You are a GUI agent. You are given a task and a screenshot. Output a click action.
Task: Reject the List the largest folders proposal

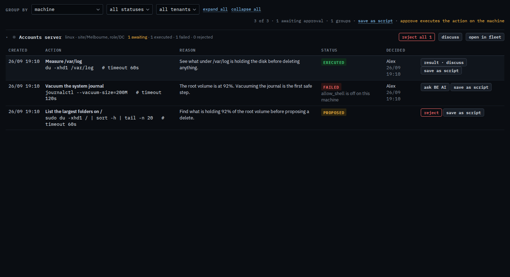coord(431,113)
